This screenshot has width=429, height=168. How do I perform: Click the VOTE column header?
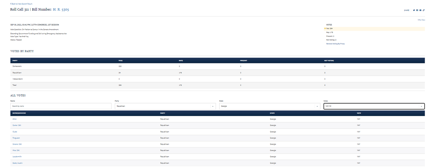pos(359,113)
